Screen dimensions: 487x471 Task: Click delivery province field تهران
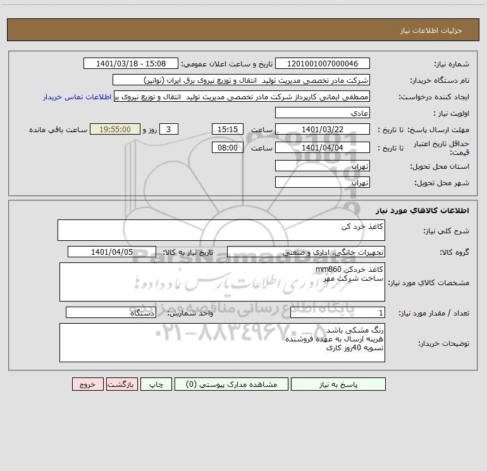[x=323, y=166]
